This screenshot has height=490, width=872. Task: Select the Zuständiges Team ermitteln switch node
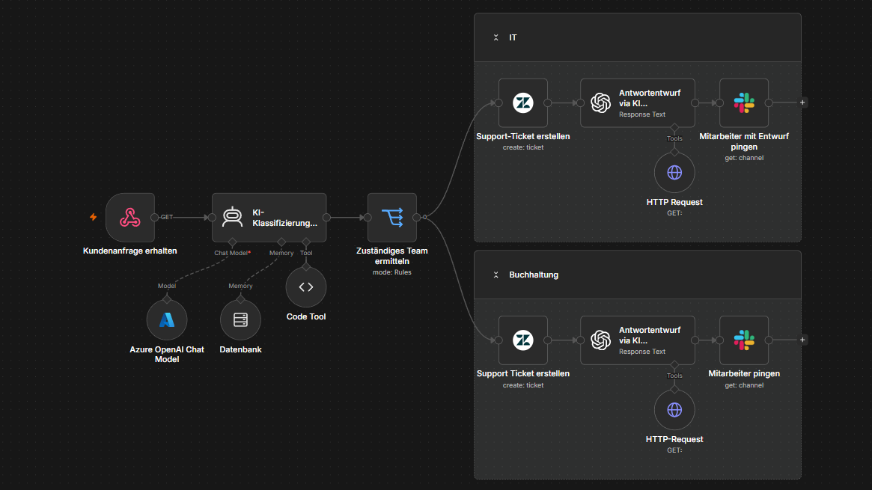point(392,217)
